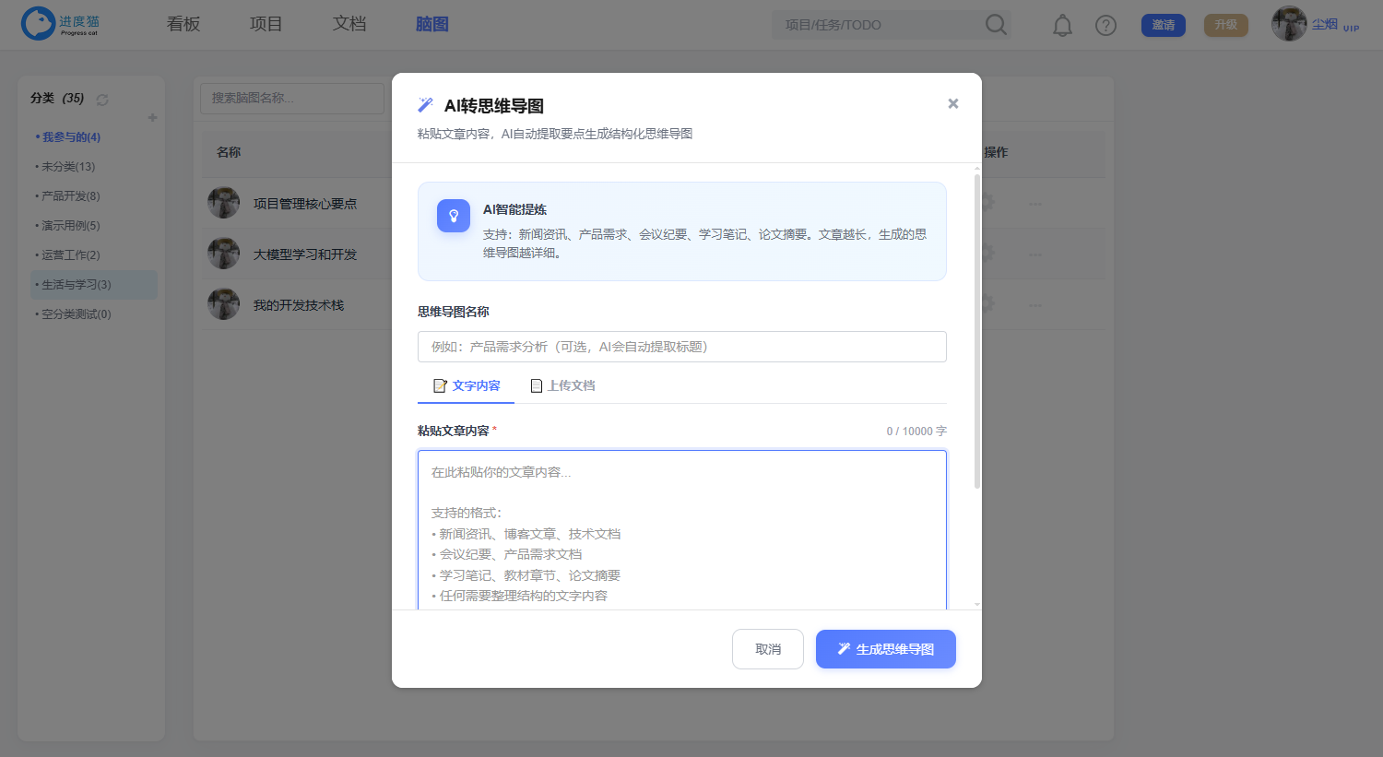
Task: Click the 邀请 button
Action: pyautogui.click(x=1164, y=25)
